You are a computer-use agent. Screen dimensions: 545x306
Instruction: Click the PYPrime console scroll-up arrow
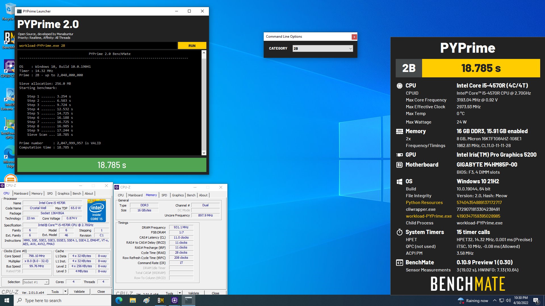[x=204, y=53]
